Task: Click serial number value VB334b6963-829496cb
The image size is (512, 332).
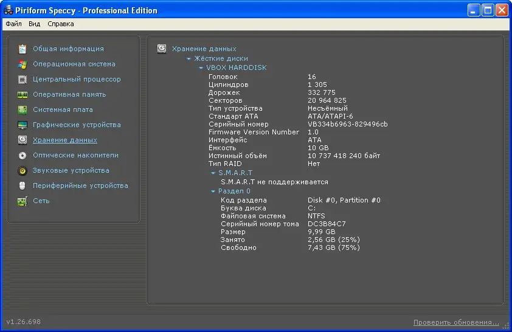Action: pyautogui.click(x=347, y=124)
